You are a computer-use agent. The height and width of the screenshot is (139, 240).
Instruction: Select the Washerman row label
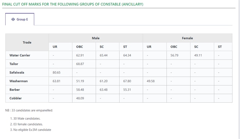tap(18, 81)
